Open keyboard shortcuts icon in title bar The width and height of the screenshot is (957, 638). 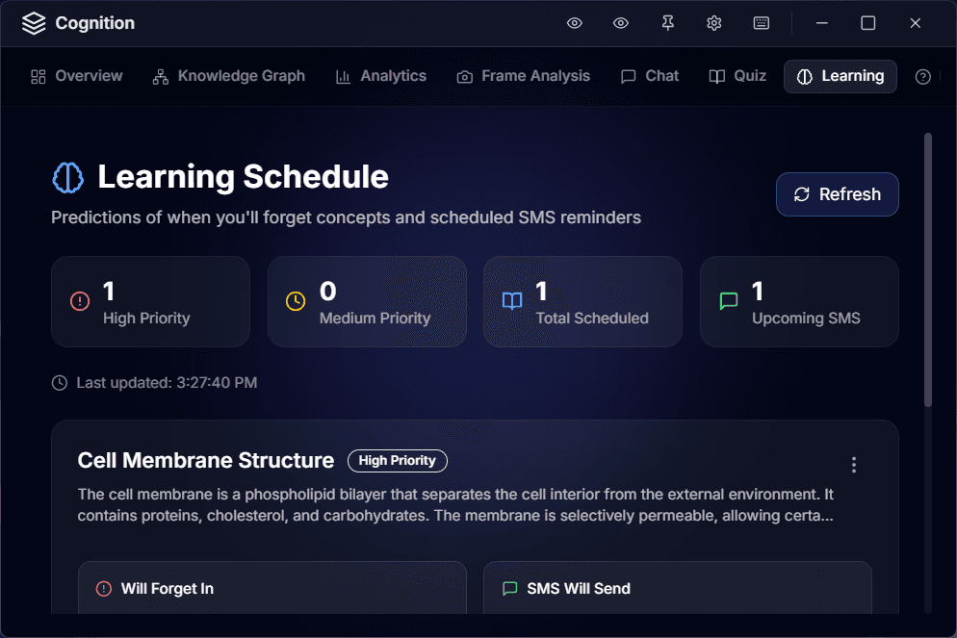pyautogui.click(x=761, y=23)
